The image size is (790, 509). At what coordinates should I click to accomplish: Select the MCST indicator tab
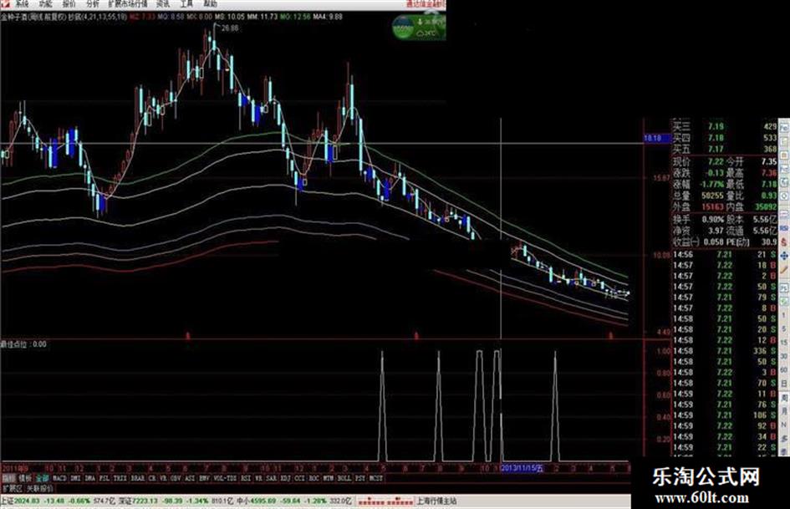coord(376,478)
